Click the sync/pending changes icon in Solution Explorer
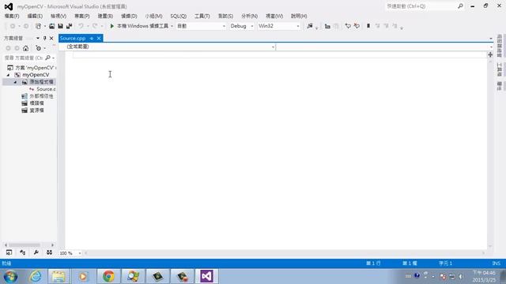The image size is (506, 284). 39,48
